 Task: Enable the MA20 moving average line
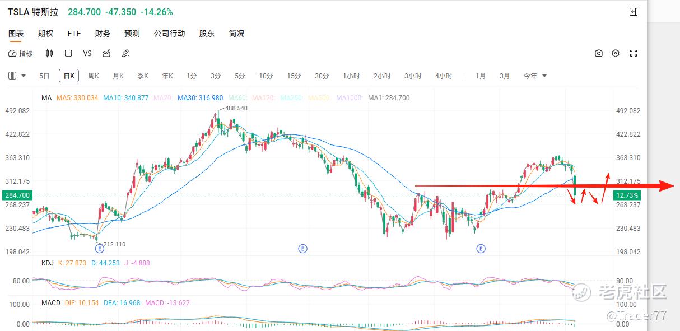pos(163,98)
